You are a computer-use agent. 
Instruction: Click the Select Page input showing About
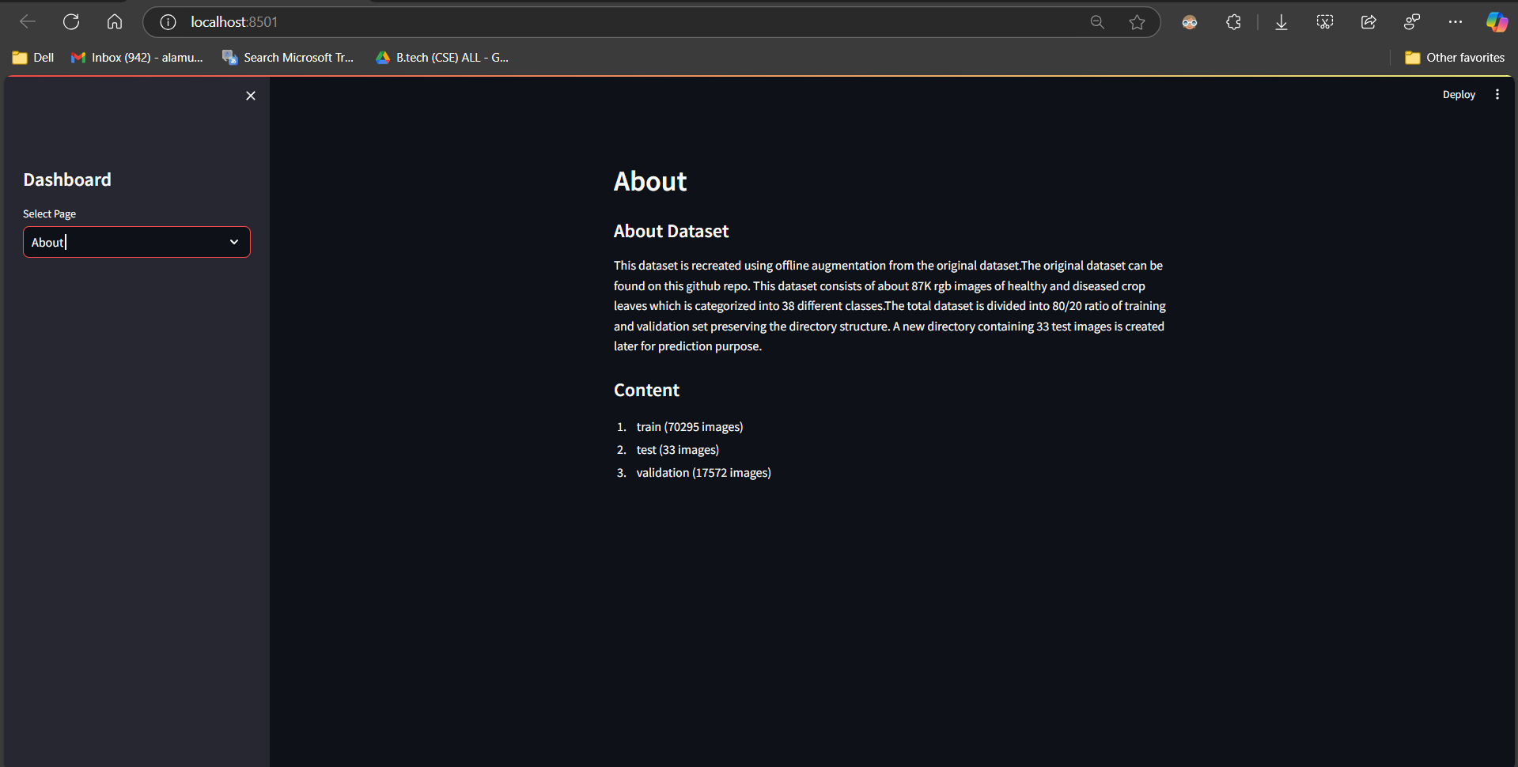[x=137, y=242]
